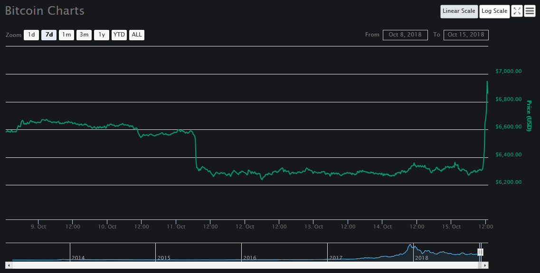Set zoom range to 1d
This screenshot has width=540, height=273.
31,35
